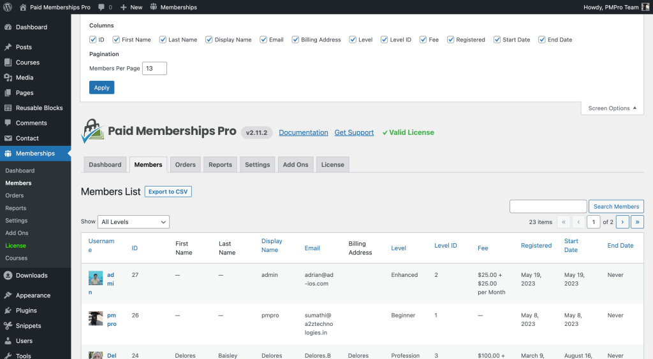The image size is (653, 359).
Task: Click the current page number field
Action: click(594, 222)
